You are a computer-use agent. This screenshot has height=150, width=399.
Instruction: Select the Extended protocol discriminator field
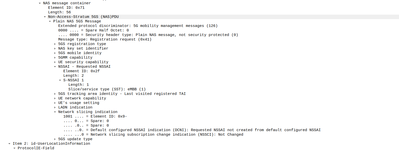(x=138, y=26)
